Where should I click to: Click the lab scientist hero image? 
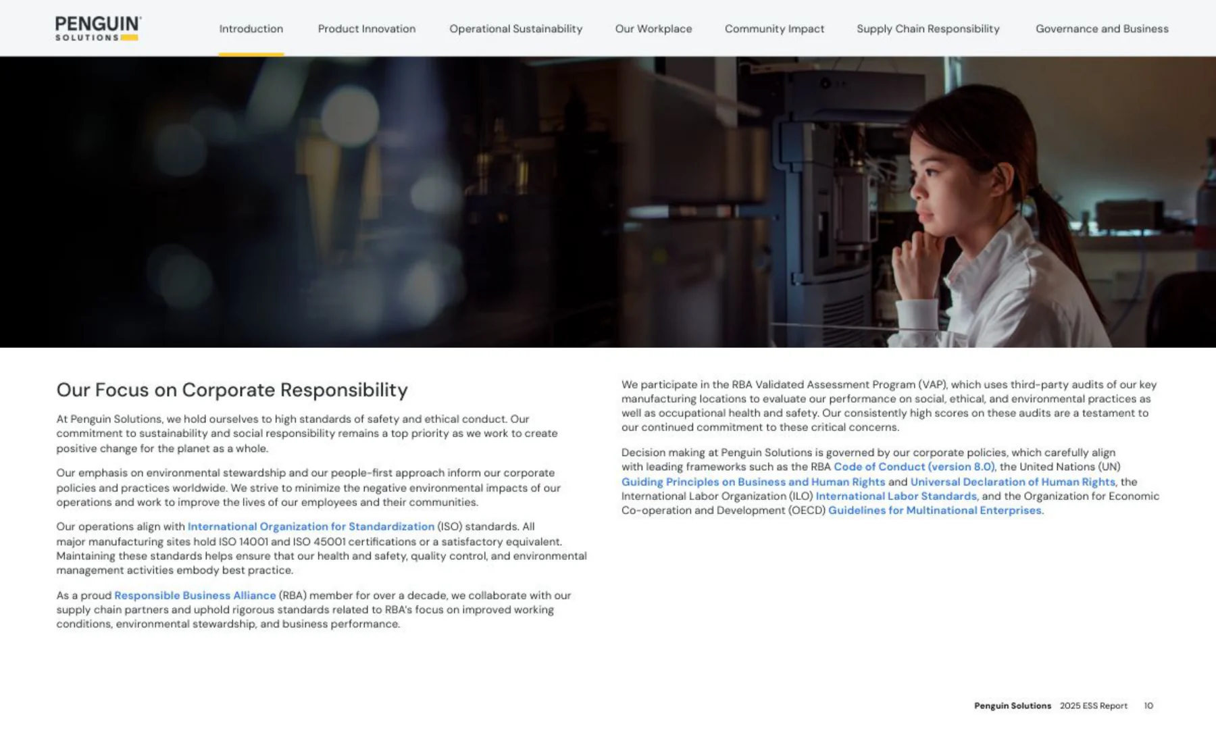[x=608, y=202]
